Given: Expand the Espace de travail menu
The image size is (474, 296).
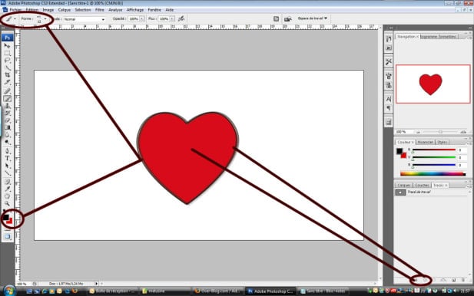Looking at the screenshot, I should pos(312,18).
